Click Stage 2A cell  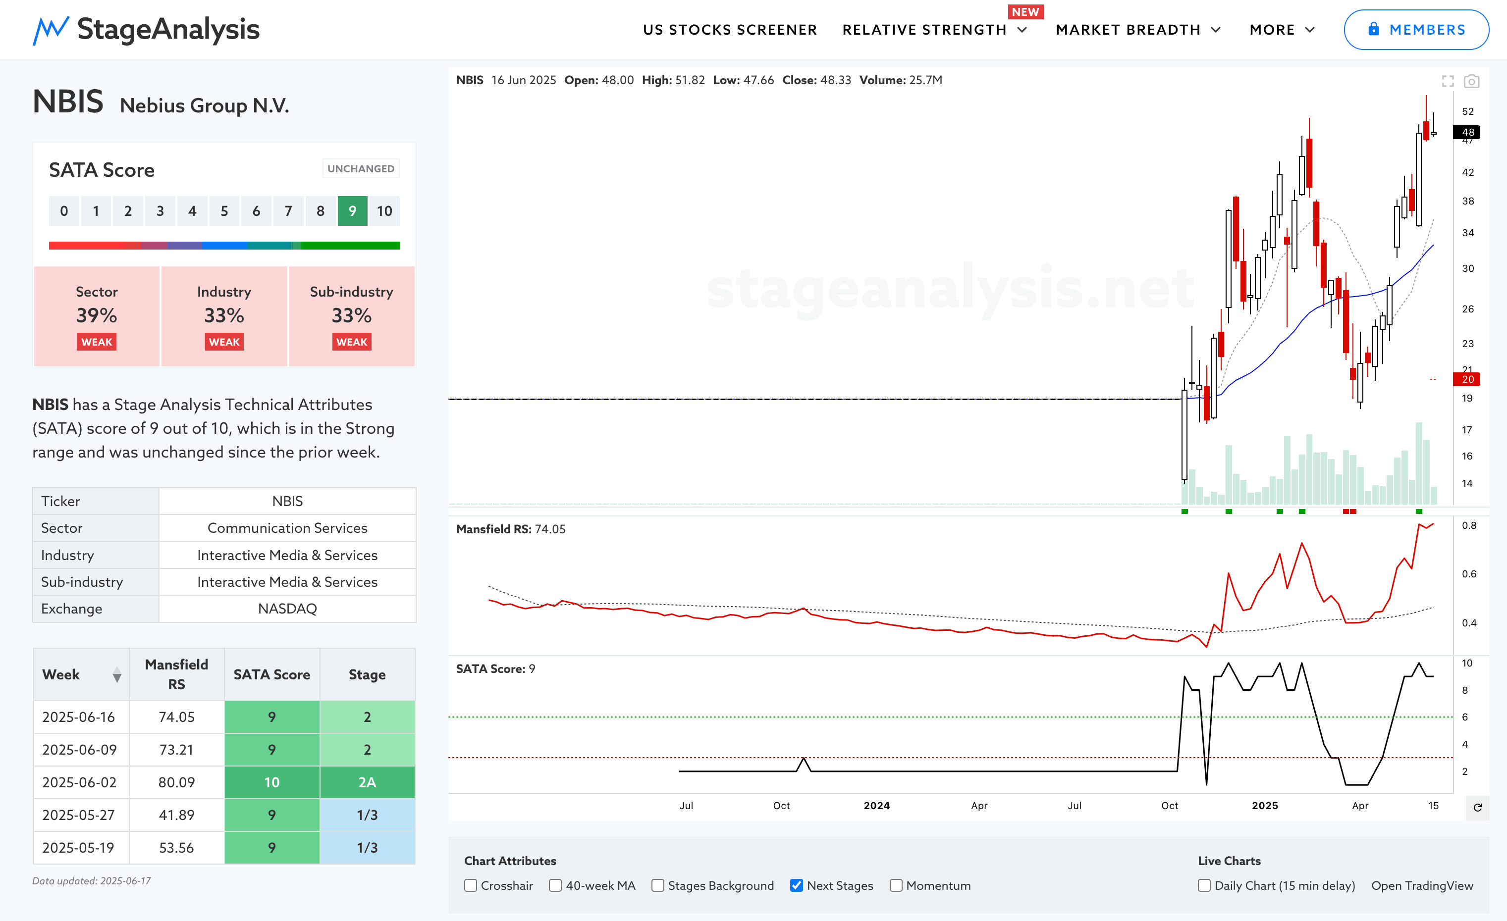367,782
